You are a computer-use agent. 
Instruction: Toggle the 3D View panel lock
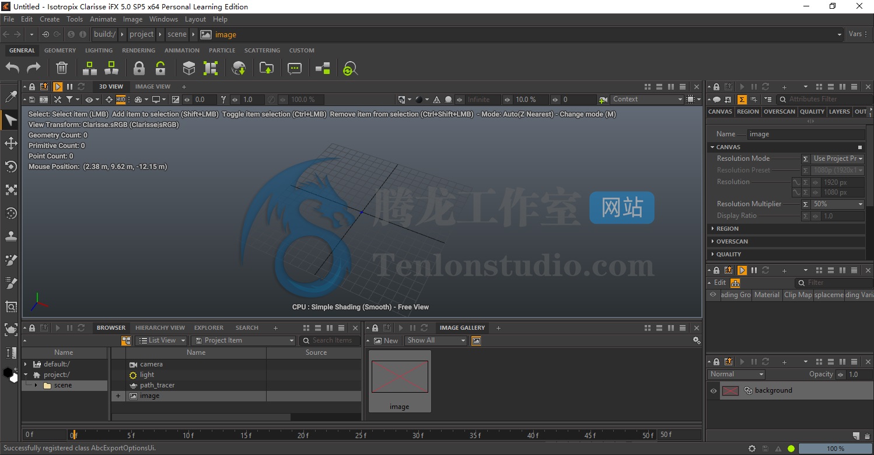32,87
